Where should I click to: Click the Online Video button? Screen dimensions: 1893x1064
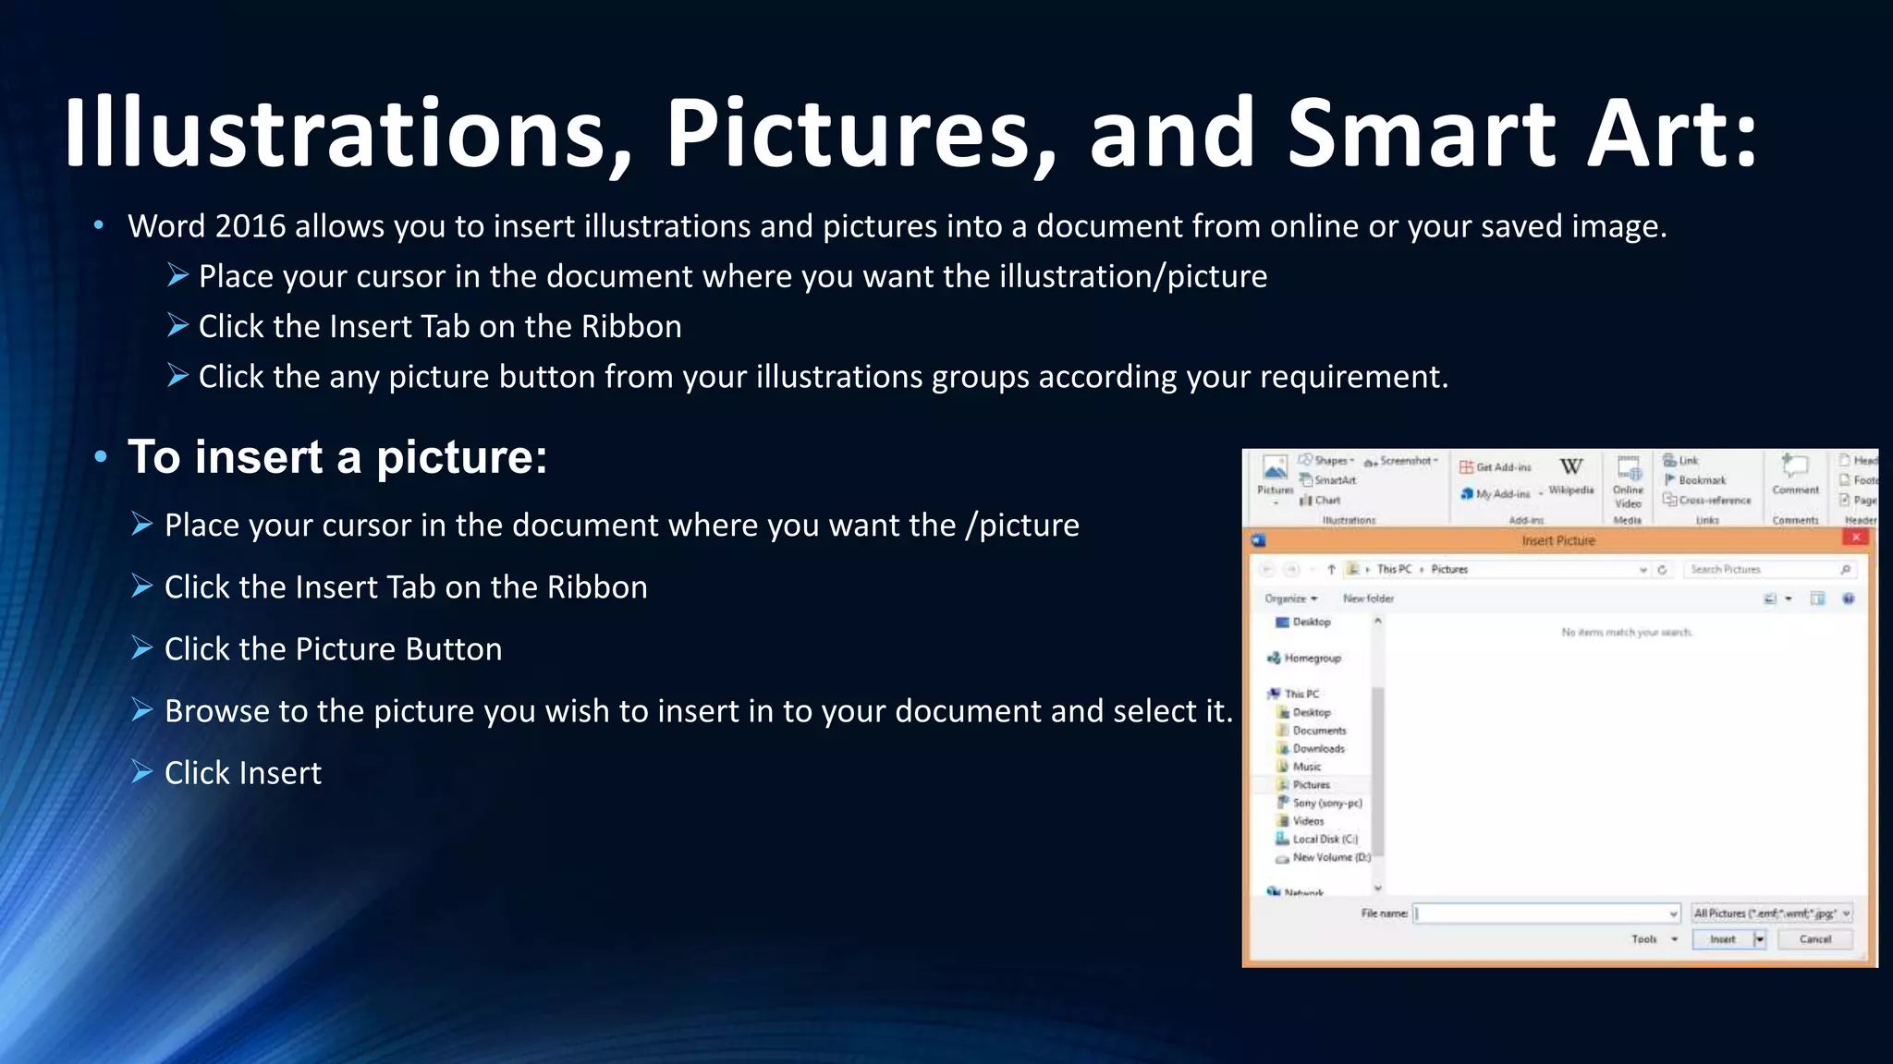coord(1628,482)
